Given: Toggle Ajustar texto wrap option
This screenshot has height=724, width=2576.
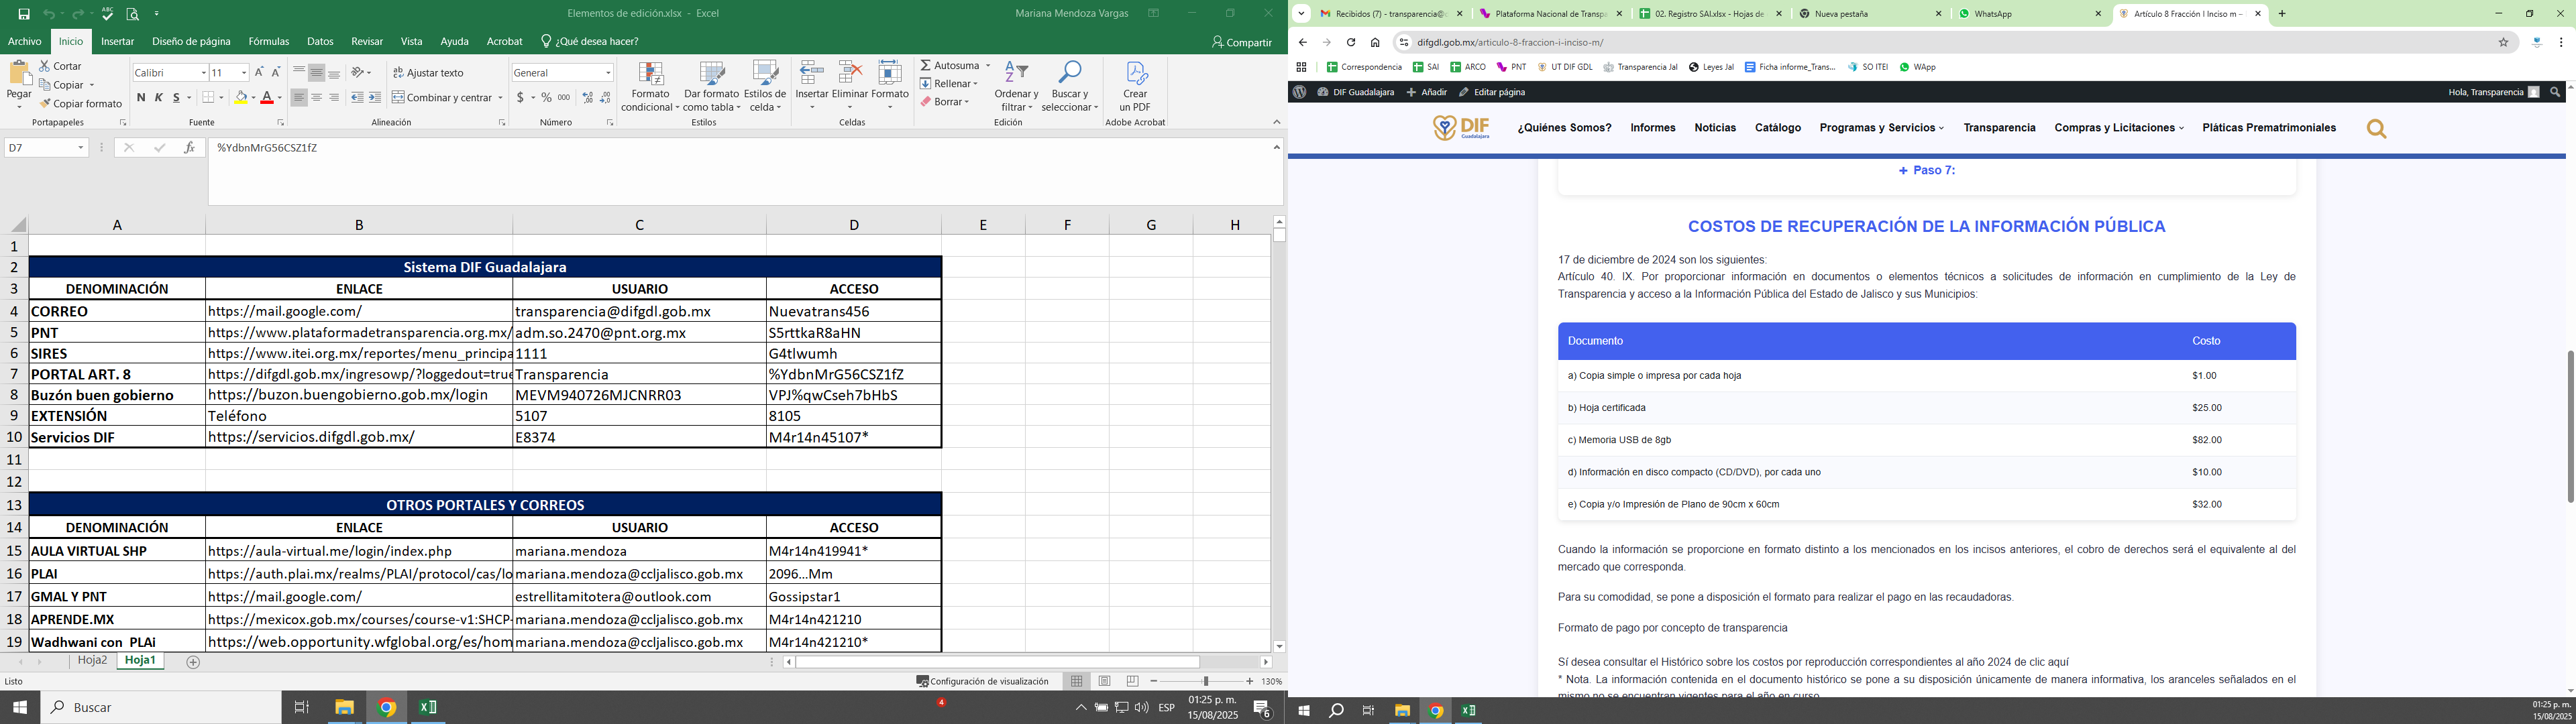Looking at the screenshot, I should click(x=429, y=73).
